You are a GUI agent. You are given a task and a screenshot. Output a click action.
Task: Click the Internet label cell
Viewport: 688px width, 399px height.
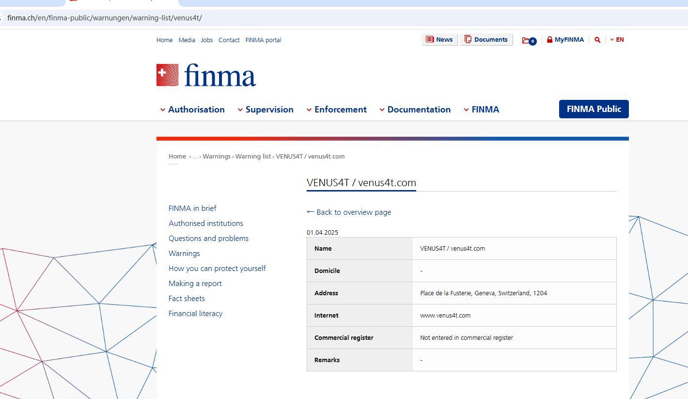[360, 316]
